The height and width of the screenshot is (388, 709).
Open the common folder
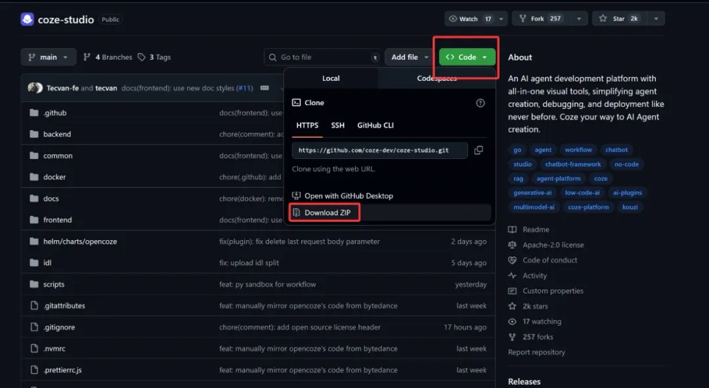click(58, 156)
